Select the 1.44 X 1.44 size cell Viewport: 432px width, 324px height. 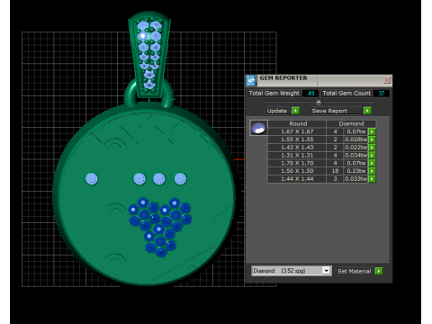point(297,179)
